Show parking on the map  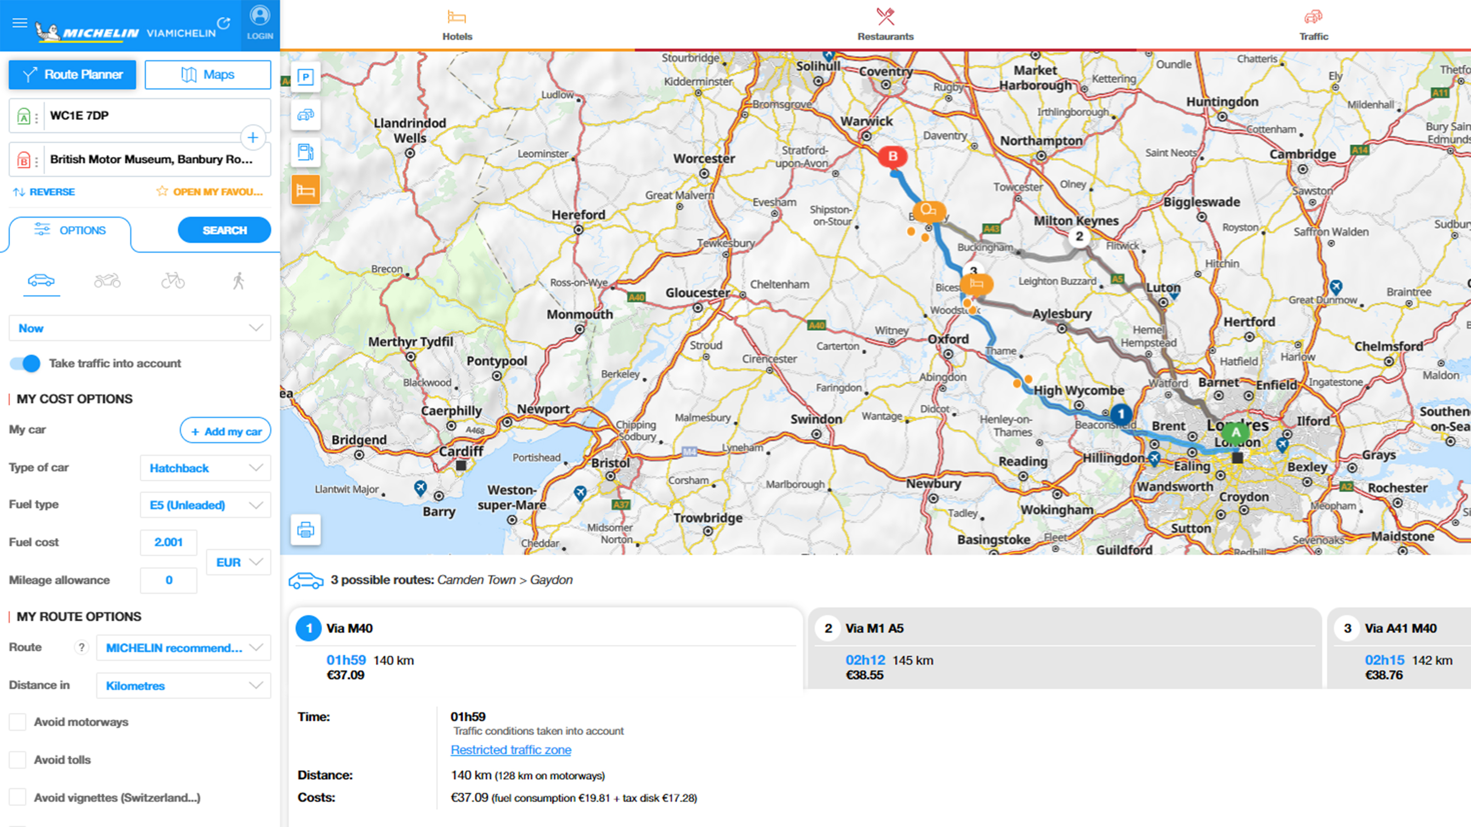coord(306,77)
